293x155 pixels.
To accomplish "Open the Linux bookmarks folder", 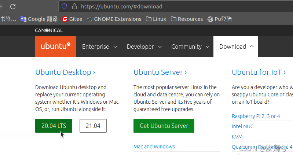I will pyautogui.click(x=156, y=19).
